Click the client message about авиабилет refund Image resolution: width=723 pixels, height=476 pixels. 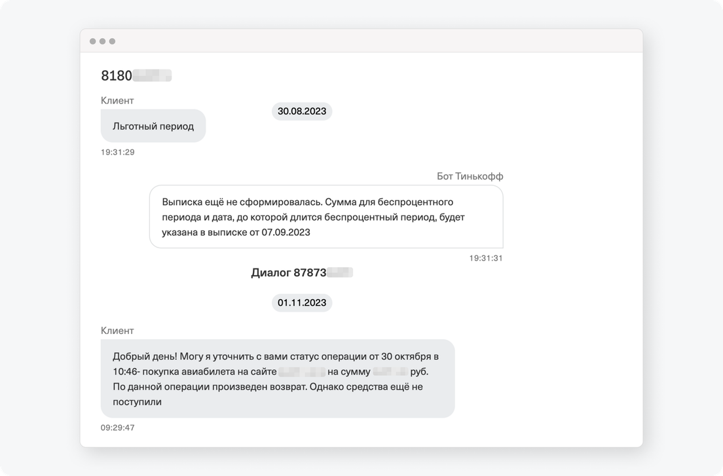(x=278, y=379)
